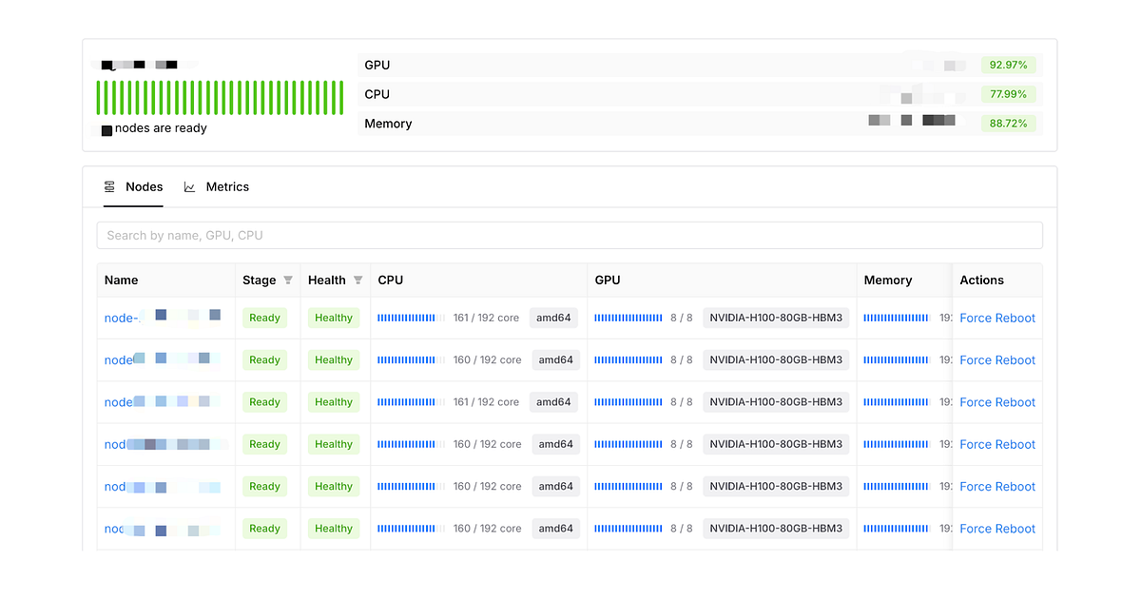Click the 88.72% Memory badge in the summary panel
Viewport: 1141px width, 600px height.
point(1009,123)
